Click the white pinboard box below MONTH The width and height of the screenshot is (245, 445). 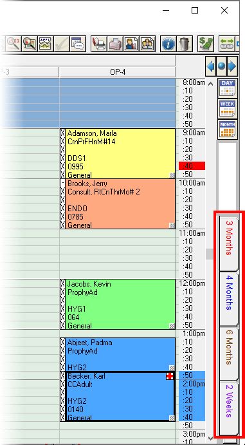click(226, 176)
